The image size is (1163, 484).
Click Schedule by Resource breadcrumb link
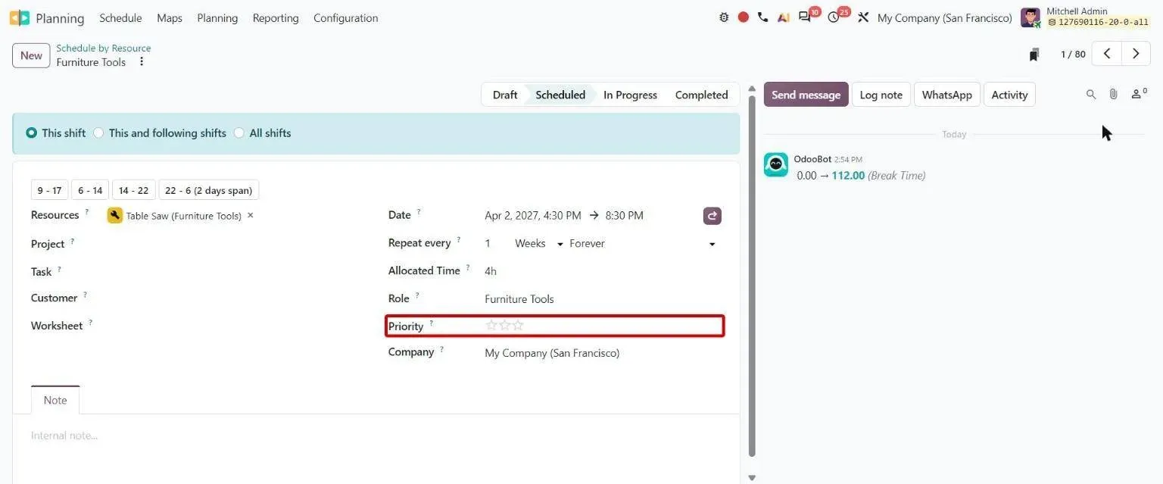[104, 48]
